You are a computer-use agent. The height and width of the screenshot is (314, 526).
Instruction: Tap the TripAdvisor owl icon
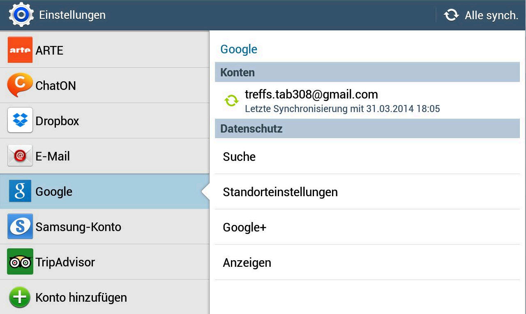[x=20, y=262]
